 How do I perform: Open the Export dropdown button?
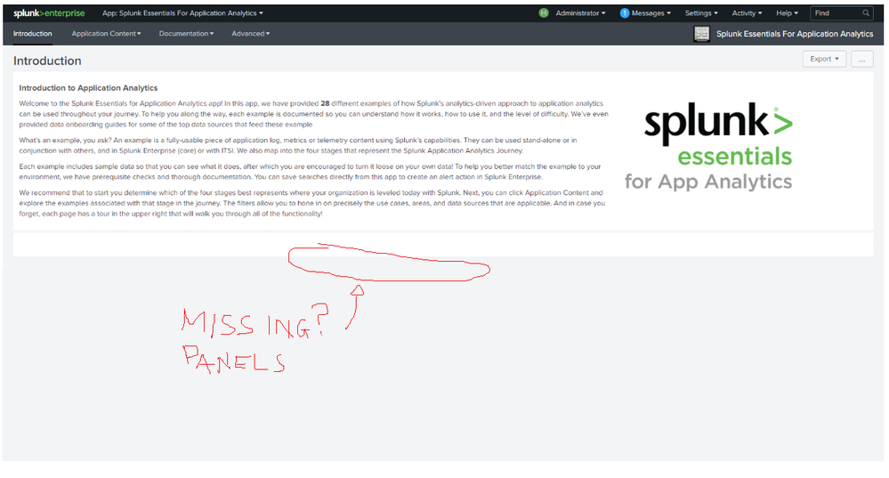point(824,59)
